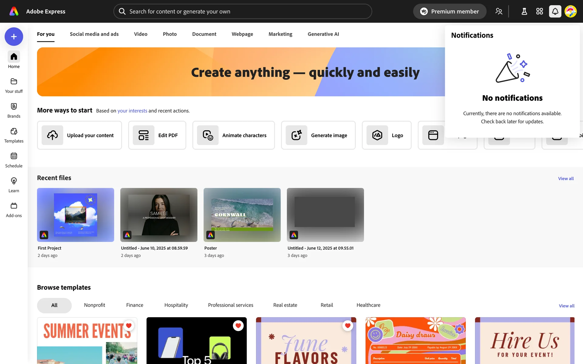Open the Brands sidebar icon

pos(14,110)
